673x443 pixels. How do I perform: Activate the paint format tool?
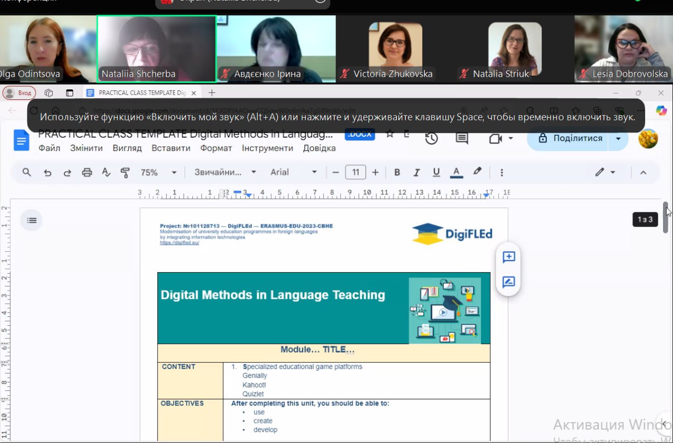click(125, 172)
